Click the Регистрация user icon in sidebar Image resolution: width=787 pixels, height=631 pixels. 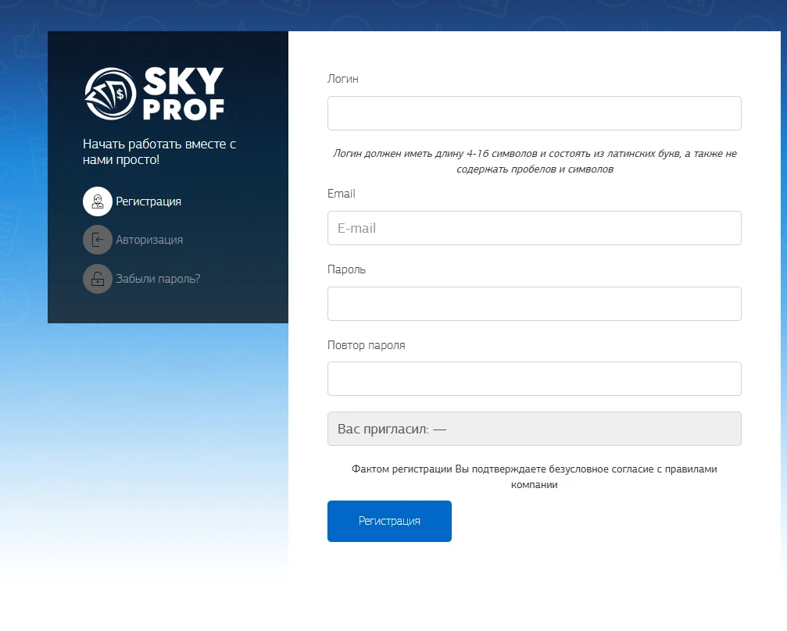click(x=98, y=201)
